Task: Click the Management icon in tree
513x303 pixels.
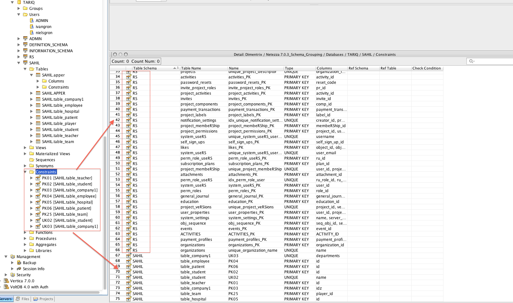Action: pos(13,256)
